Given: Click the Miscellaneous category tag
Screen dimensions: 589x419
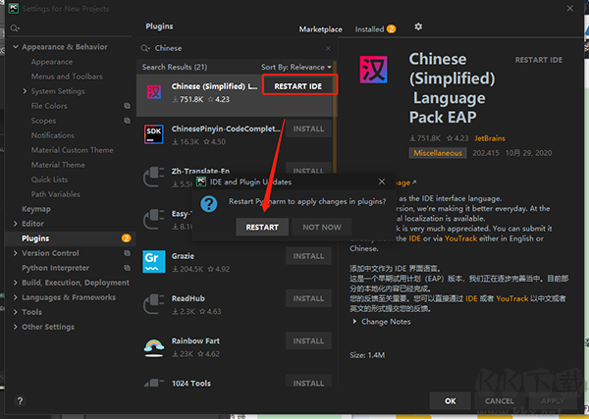Looking at the screenshot, I should pos(438,153).
